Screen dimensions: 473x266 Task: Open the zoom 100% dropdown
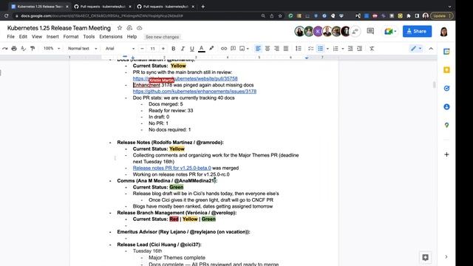pyautogui.click(x=52, y=49)
